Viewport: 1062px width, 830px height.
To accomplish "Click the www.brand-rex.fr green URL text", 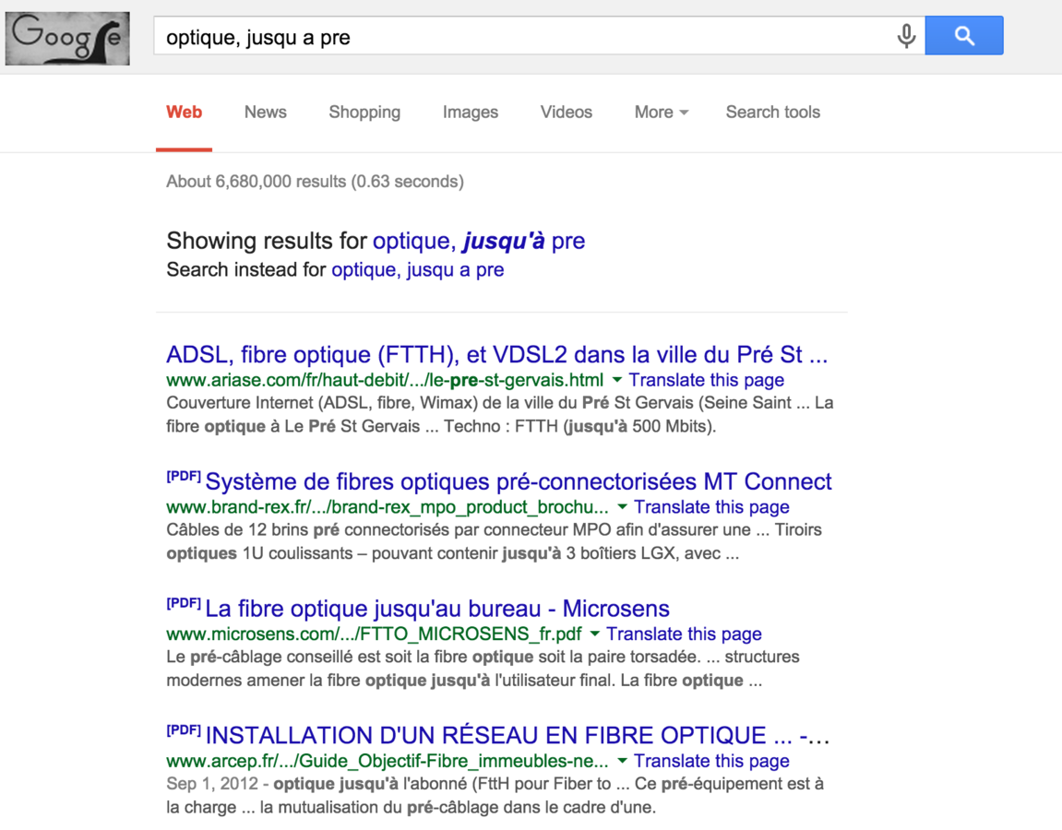I will pos(388,506).
